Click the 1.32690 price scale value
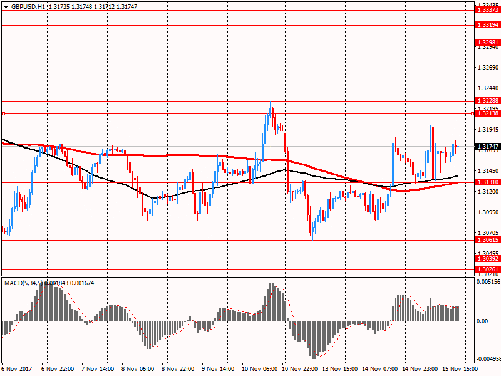This screenshot has width=501, height=376. point(488,68)
